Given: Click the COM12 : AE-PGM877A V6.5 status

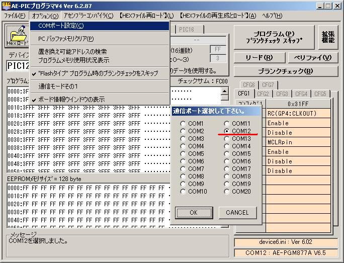Looking at the screenshot, I should coord(286,252).
